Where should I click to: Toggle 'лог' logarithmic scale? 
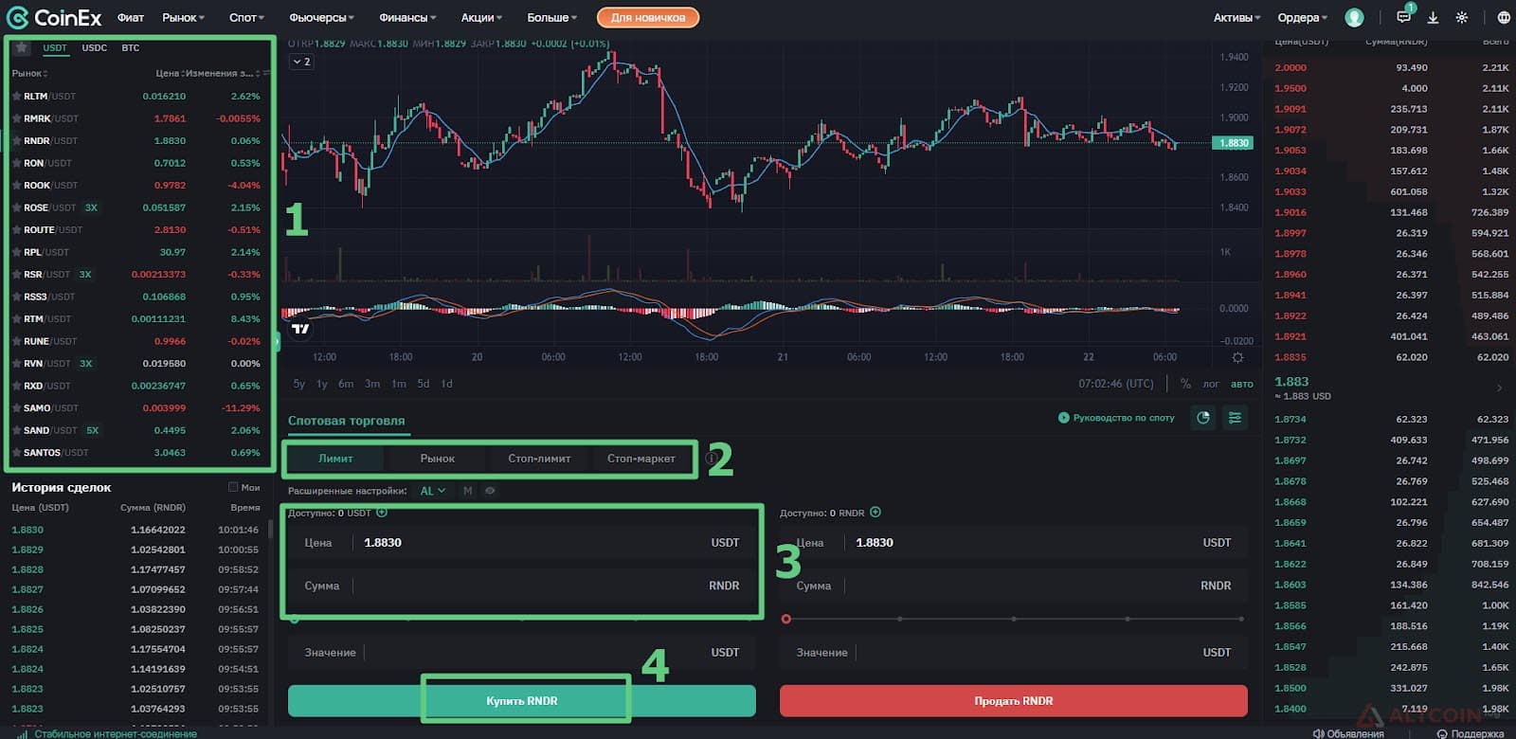(x=1211, y=384)
